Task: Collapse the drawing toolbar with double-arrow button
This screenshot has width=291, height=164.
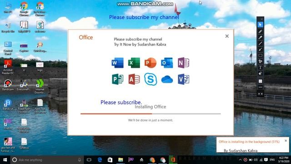Action: coord(261,94)
